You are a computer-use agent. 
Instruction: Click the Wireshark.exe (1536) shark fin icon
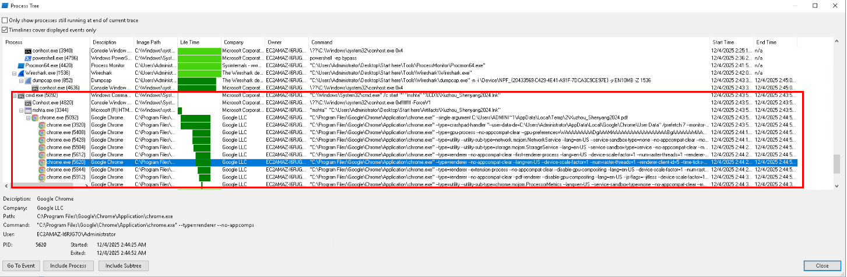tap(21, 73)
